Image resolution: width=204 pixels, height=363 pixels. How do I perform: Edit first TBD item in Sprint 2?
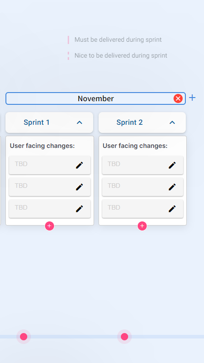(x=172, y=165)
